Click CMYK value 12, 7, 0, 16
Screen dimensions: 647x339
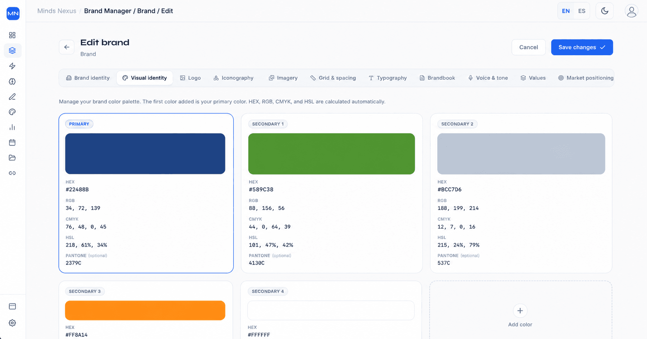click(x=456, y=227)
